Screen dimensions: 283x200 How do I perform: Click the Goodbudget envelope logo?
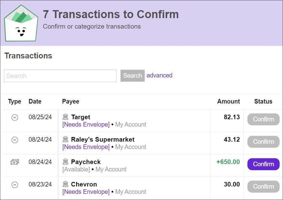(x=21, y=23)
